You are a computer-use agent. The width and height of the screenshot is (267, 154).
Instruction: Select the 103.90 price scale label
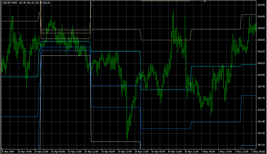[x=261, y=87]
